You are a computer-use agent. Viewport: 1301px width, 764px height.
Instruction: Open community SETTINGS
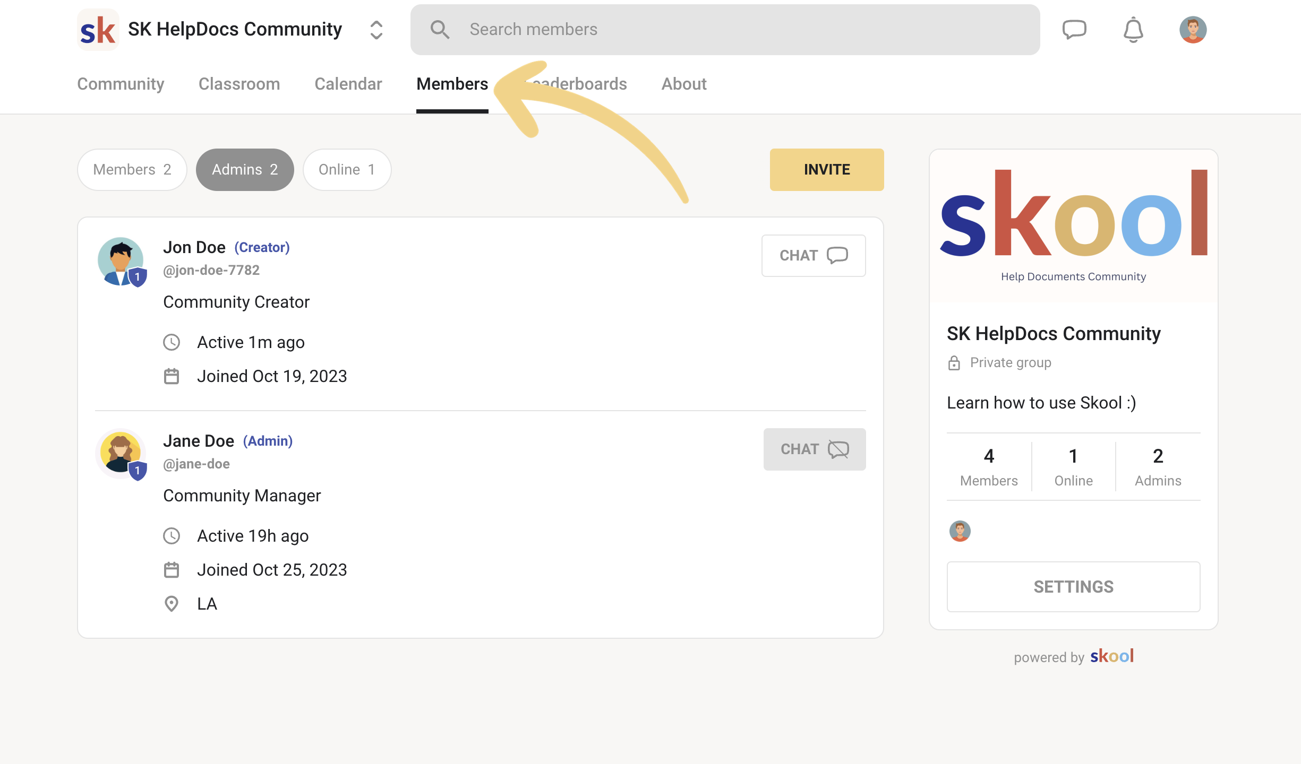click(1073, 587)
